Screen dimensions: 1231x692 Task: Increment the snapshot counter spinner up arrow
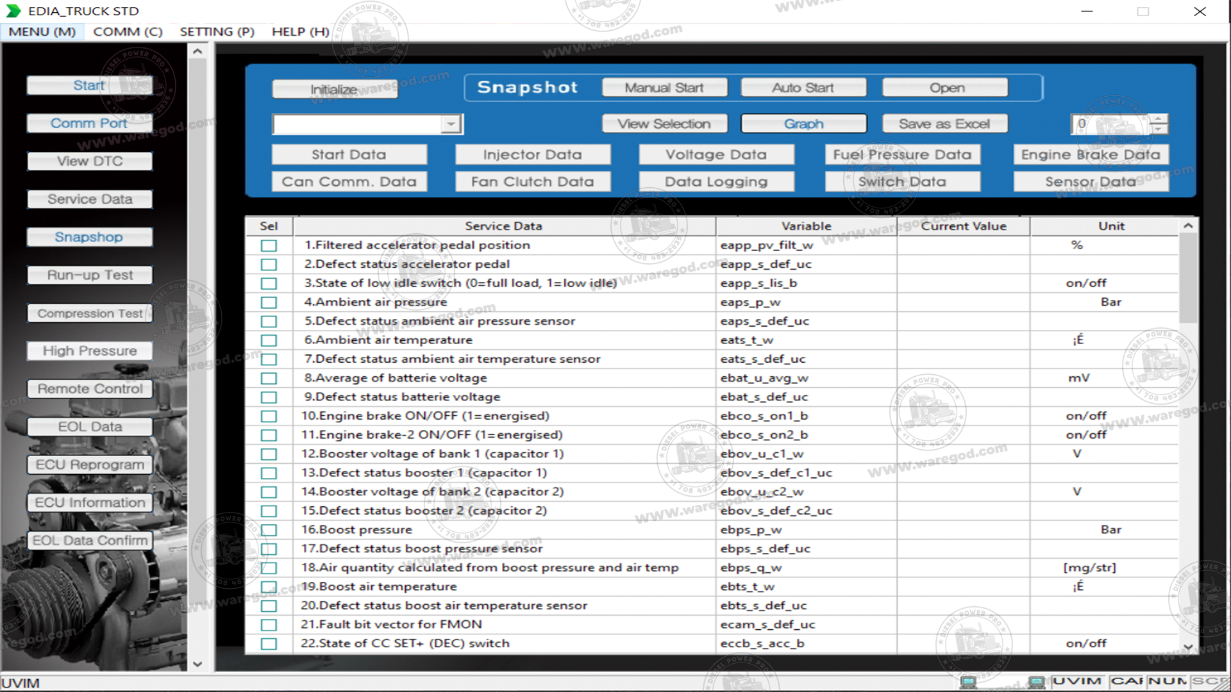click(1158, 119)
